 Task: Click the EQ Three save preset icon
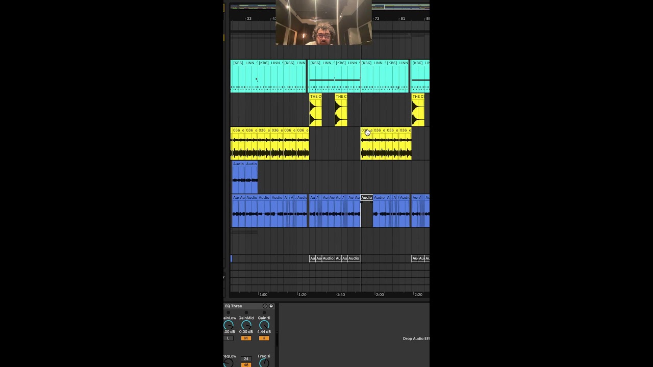pos(271,306)
